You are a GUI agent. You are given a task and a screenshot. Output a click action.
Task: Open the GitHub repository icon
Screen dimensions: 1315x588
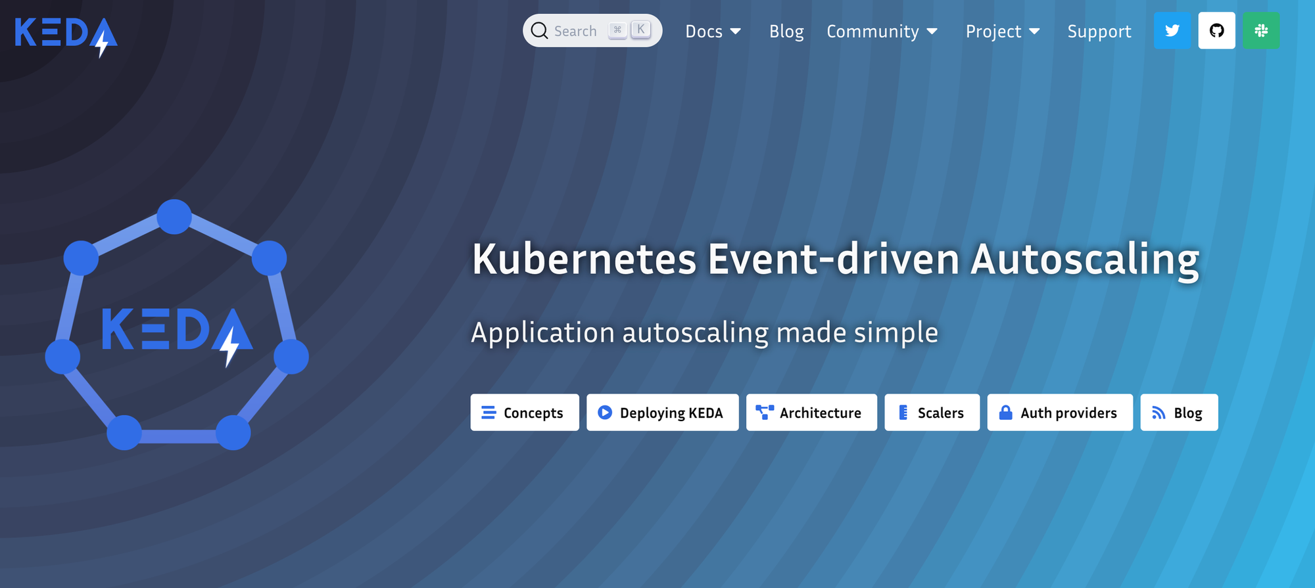click(1216, 30)
